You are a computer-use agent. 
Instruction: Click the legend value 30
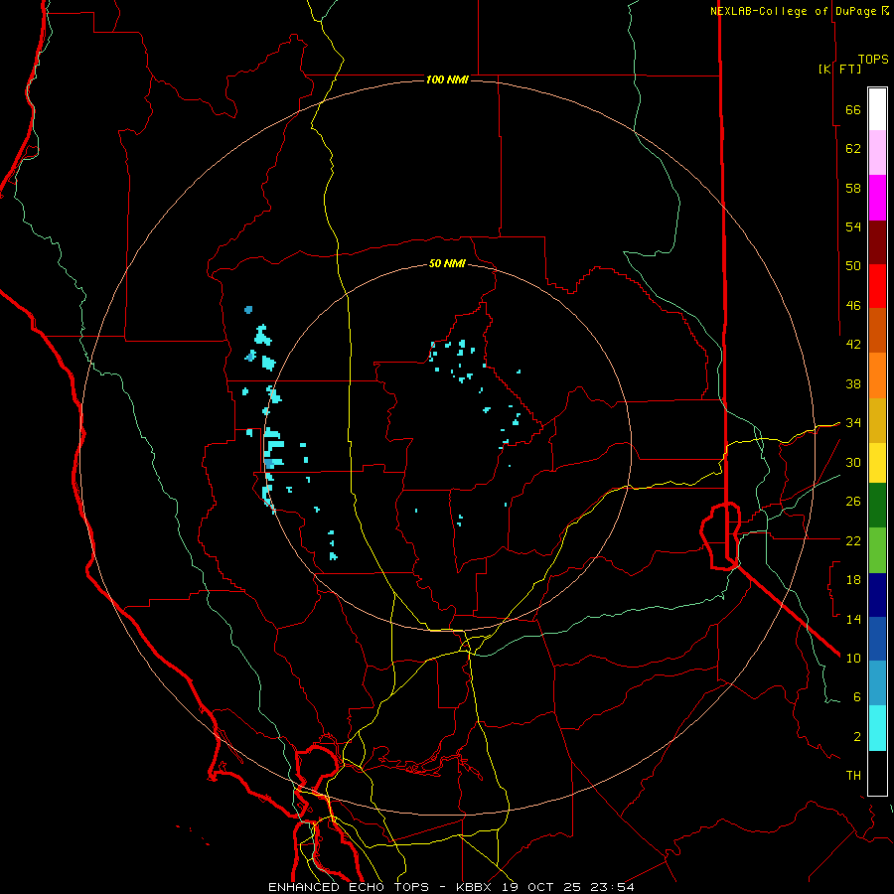pyautogui.click(x=853, y=462)
